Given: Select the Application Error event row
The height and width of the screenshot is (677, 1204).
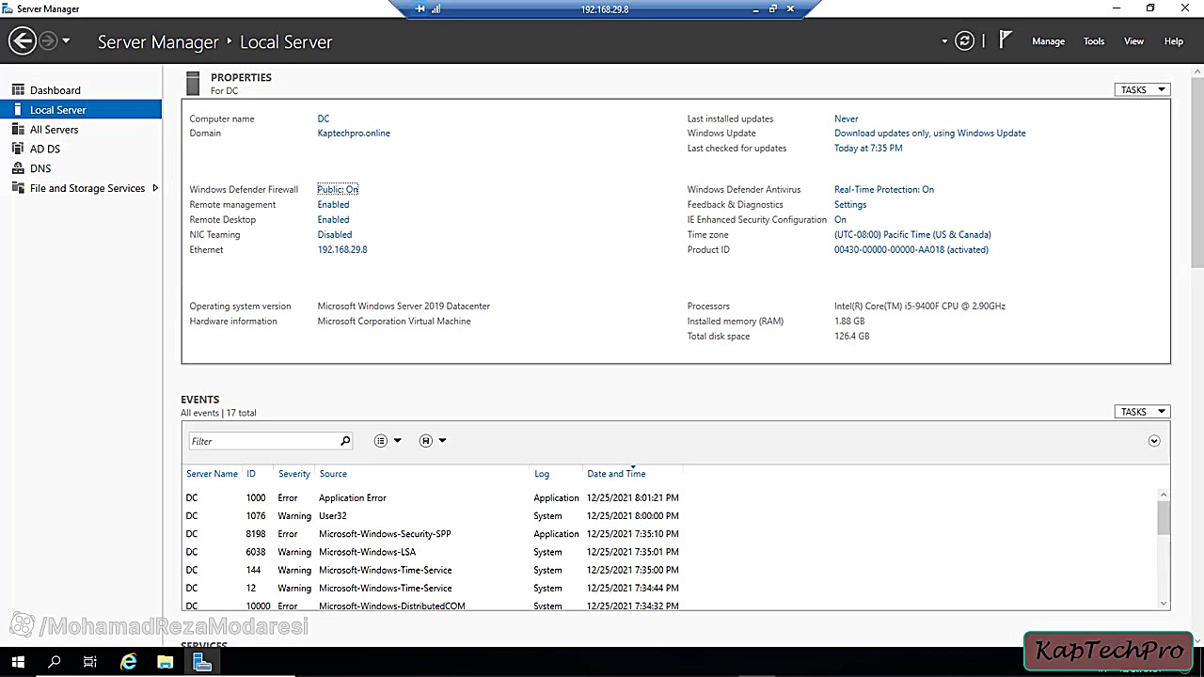Looking at the screenshot, I should [669, 497].
